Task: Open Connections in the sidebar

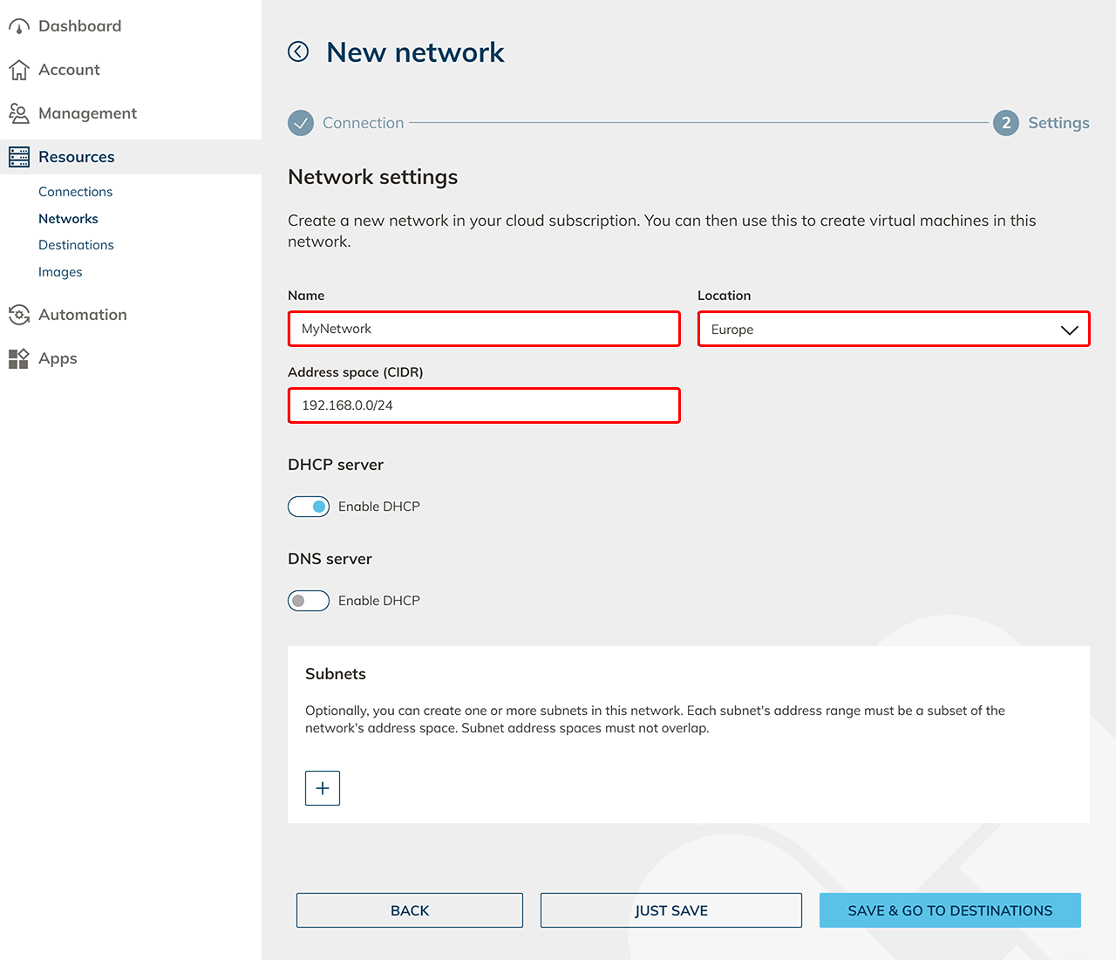Action: pyautogui.click(x=75, y=192)
